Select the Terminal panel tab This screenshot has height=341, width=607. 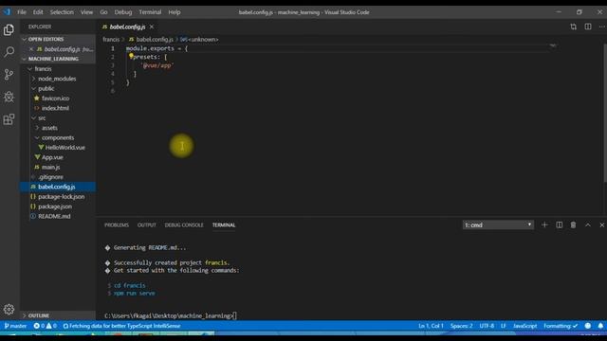tap(224, 224)
